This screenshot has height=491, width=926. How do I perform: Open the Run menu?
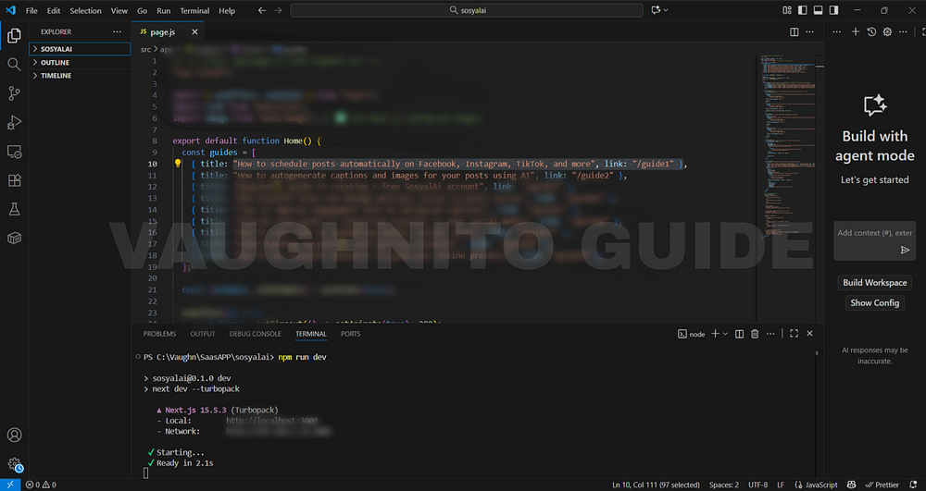pos(164,10)
